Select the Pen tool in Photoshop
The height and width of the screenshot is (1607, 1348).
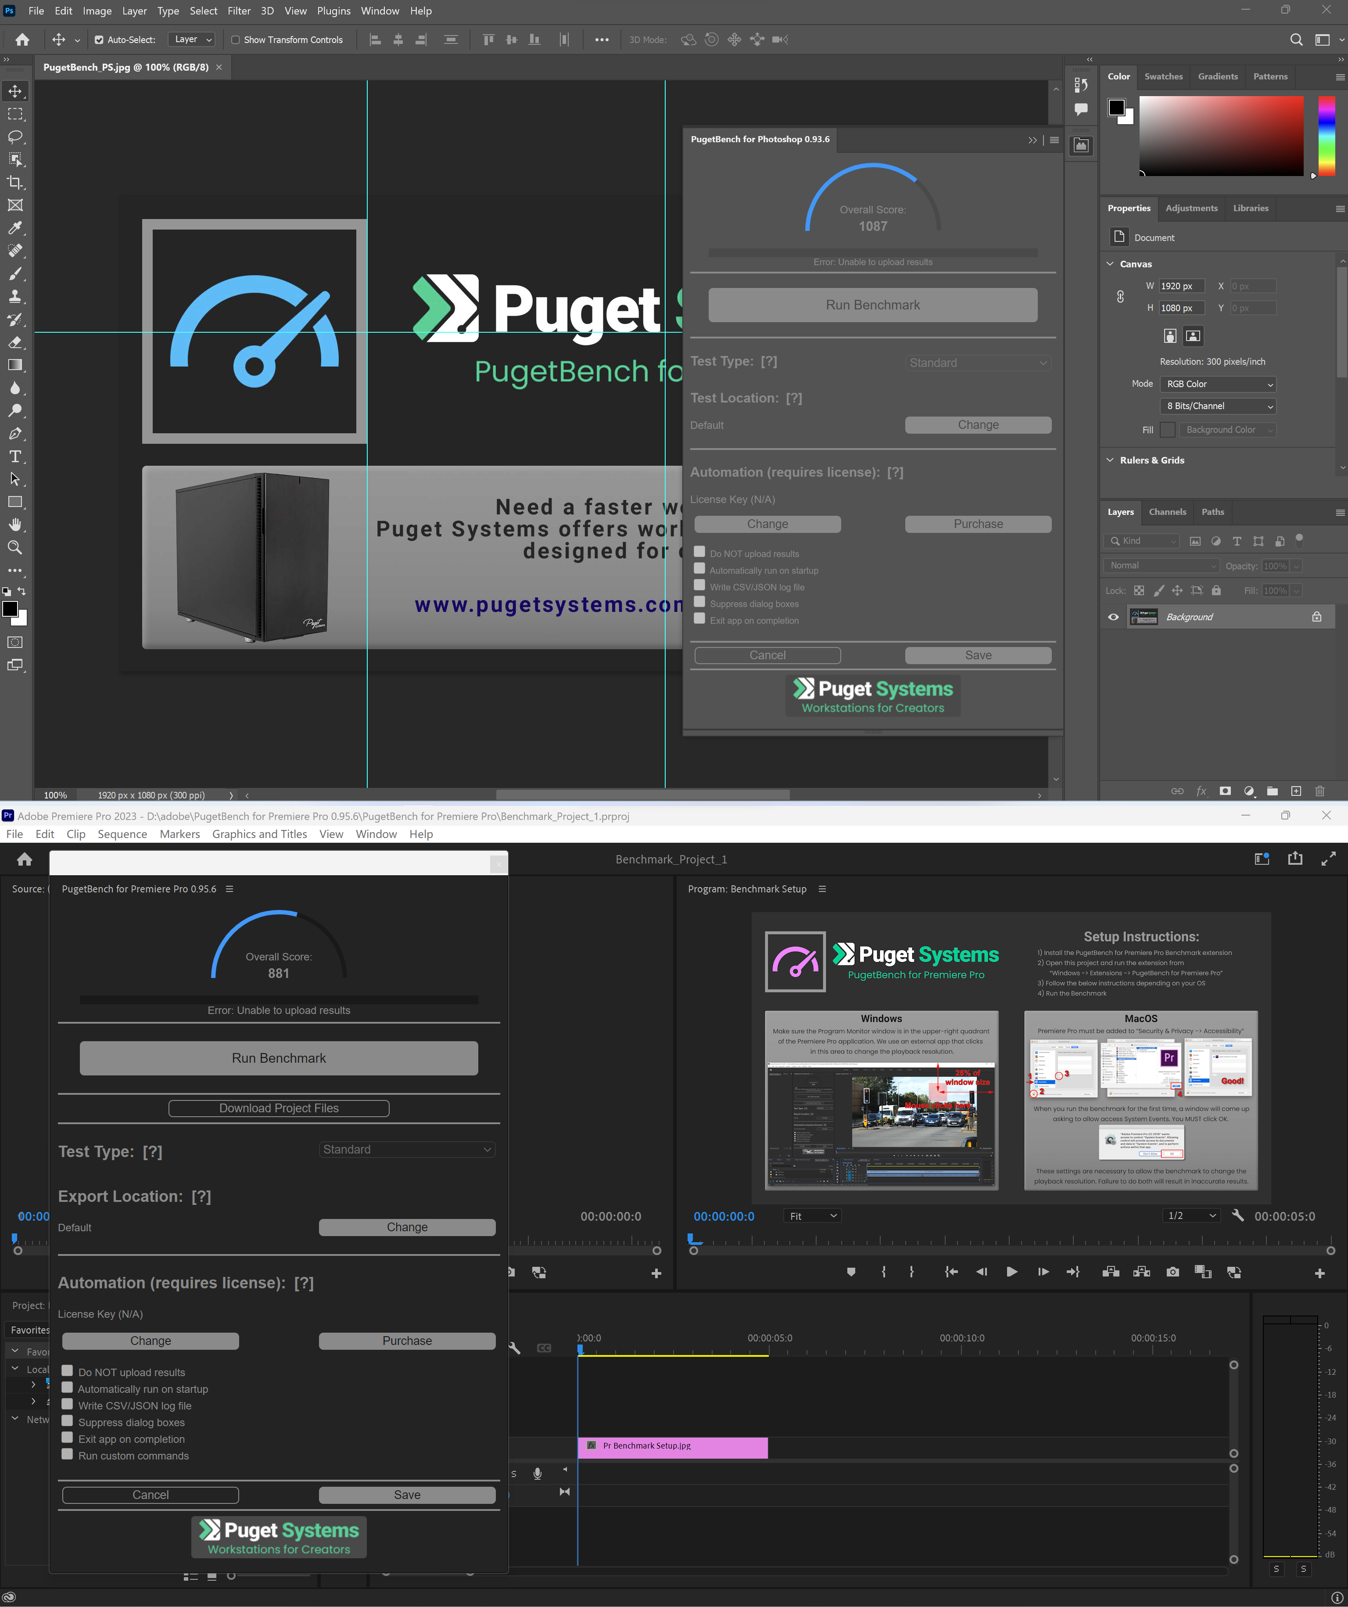15,433
